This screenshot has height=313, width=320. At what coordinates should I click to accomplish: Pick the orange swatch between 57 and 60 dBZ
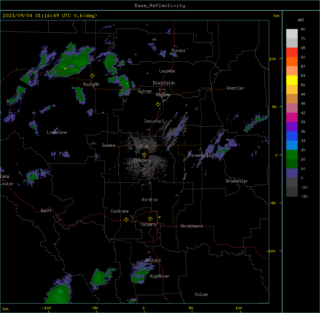[292, 61]
